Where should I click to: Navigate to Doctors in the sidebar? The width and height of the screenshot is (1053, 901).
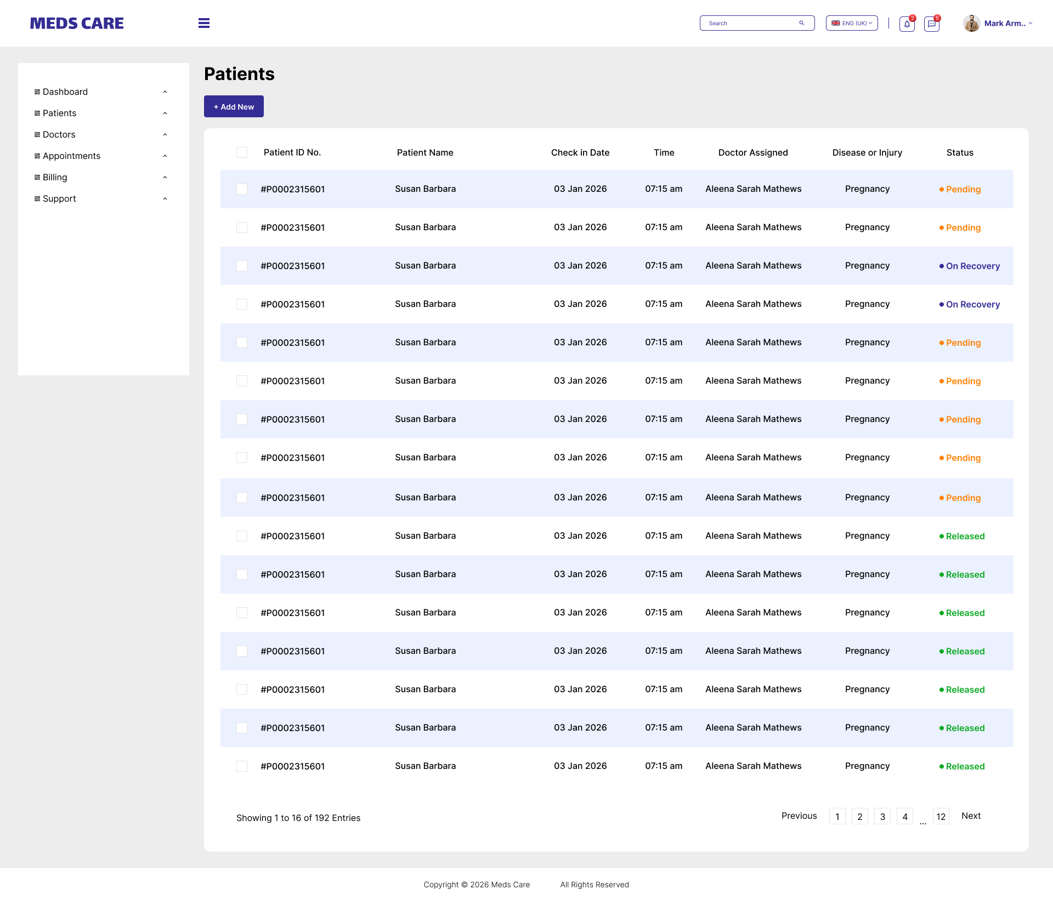tap(59, 134)
